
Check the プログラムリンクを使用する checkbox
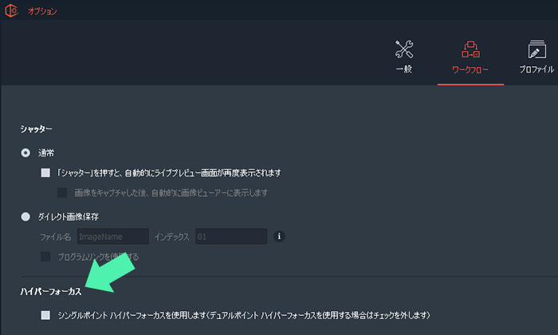(x=45, y=257)
